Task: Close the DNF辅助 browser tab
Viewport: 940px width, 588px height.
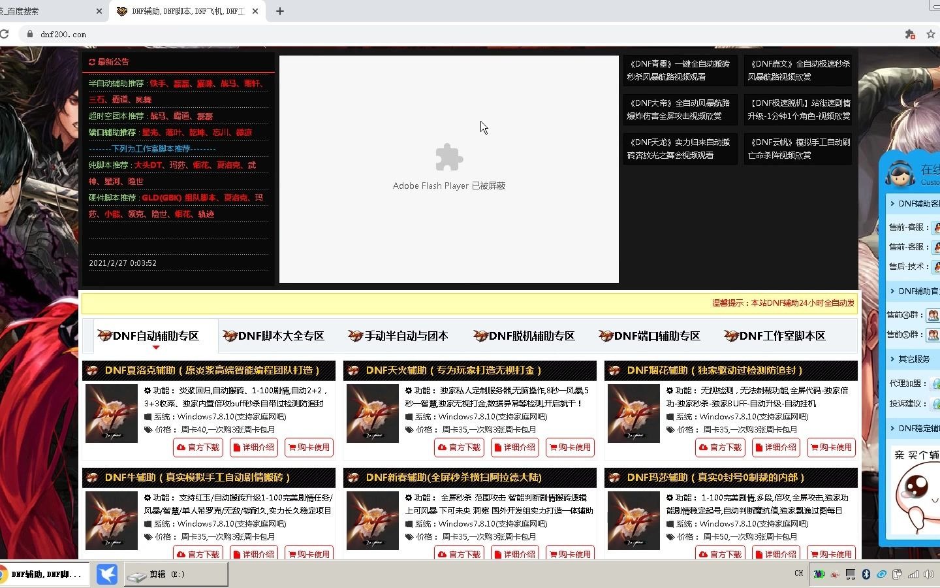Action: tap(255, 11)
